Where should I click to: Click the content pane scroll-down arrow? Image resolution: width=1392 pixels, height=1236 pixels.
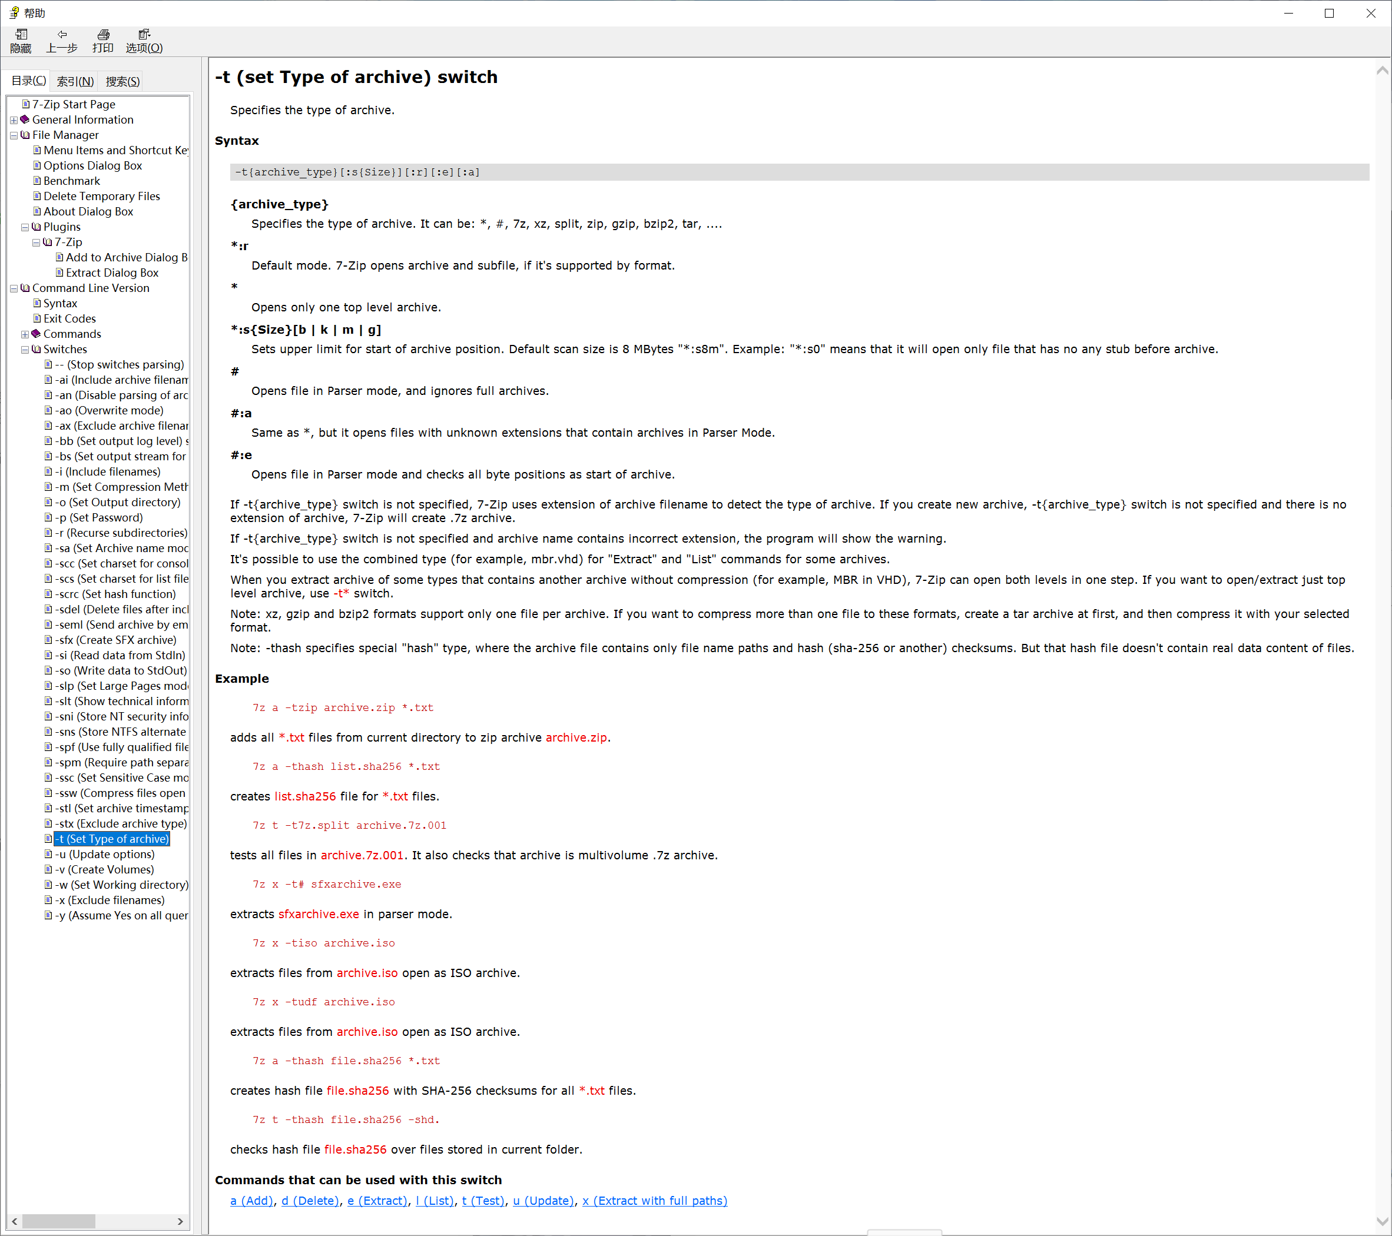[x=1383, y=1222]
